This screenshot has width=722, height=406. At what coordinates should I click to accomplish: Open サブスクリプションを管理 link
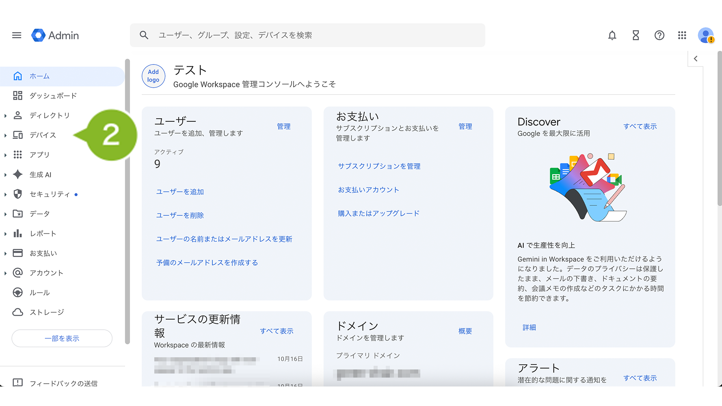pyautogui.click(x=379, y=166)
